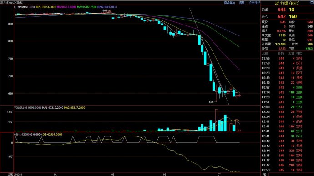Select the MA60 indicator label

click(x=107, y=7)
